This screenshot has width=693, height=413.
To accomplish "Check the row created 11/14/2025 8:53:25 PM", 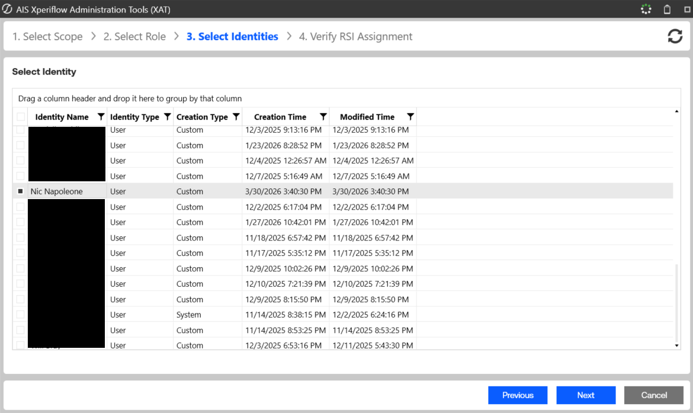I will click(20, 330).
